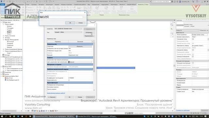Open the help question mark icon
Screen dimensions: 209x118
[x=197, y=2]
